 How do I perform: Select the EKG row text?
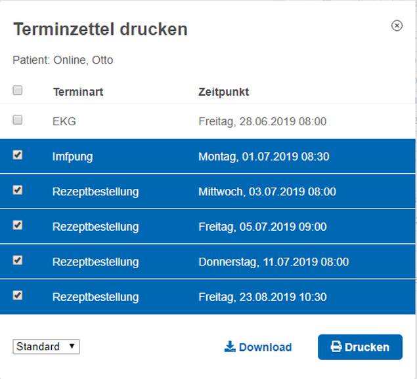(x=64, y=122)
